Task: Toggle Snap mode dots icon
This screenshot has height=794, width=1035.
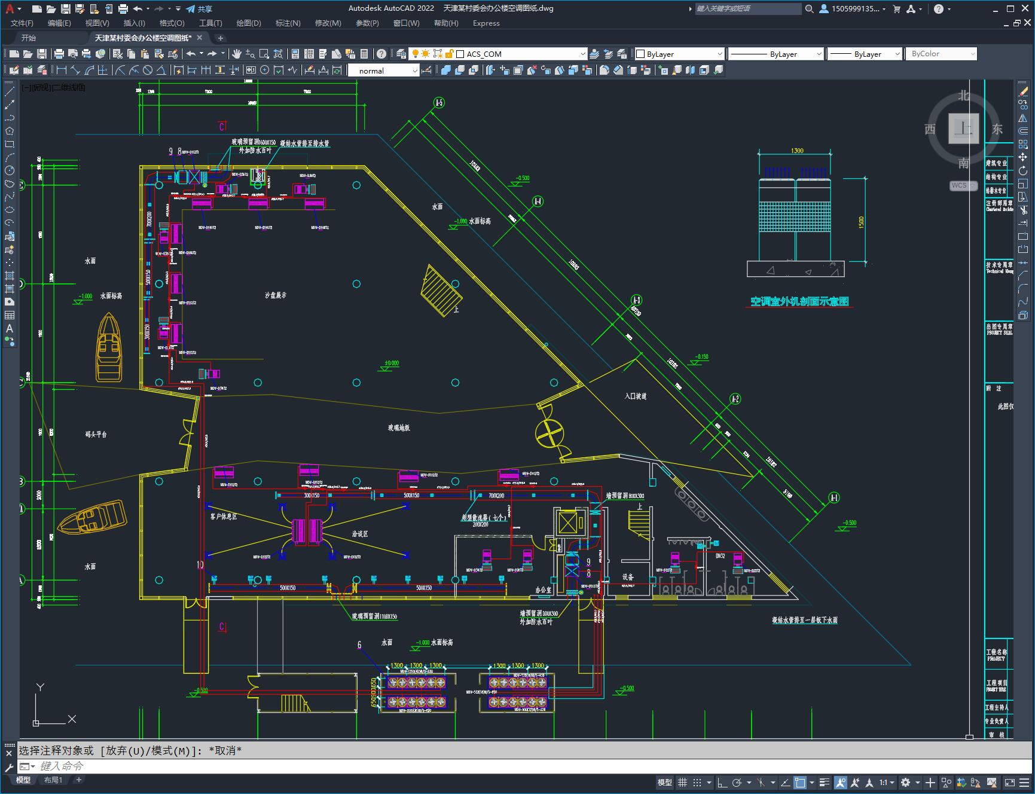Action: 697,782
